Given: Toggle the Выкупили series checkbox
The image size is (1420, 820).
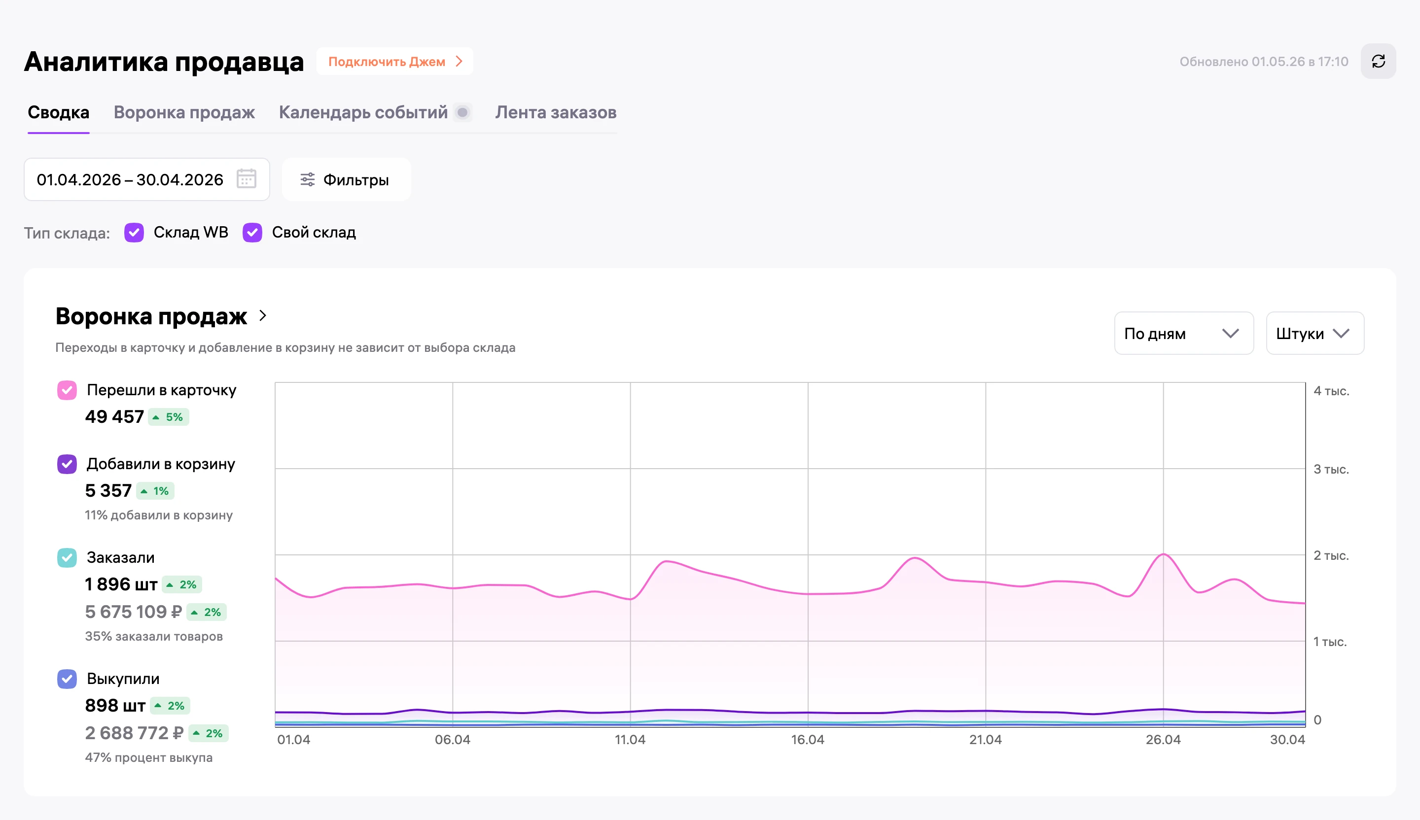Looking at the screenshot, I should [67, 679].
